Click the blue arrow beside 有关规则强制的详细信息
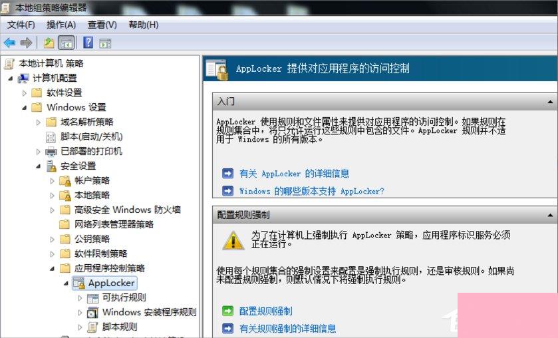 (x=227, y=328)
